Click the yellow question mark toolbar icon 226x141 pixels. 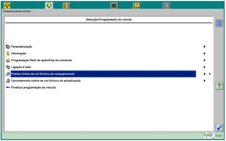(x=136, y=5)
